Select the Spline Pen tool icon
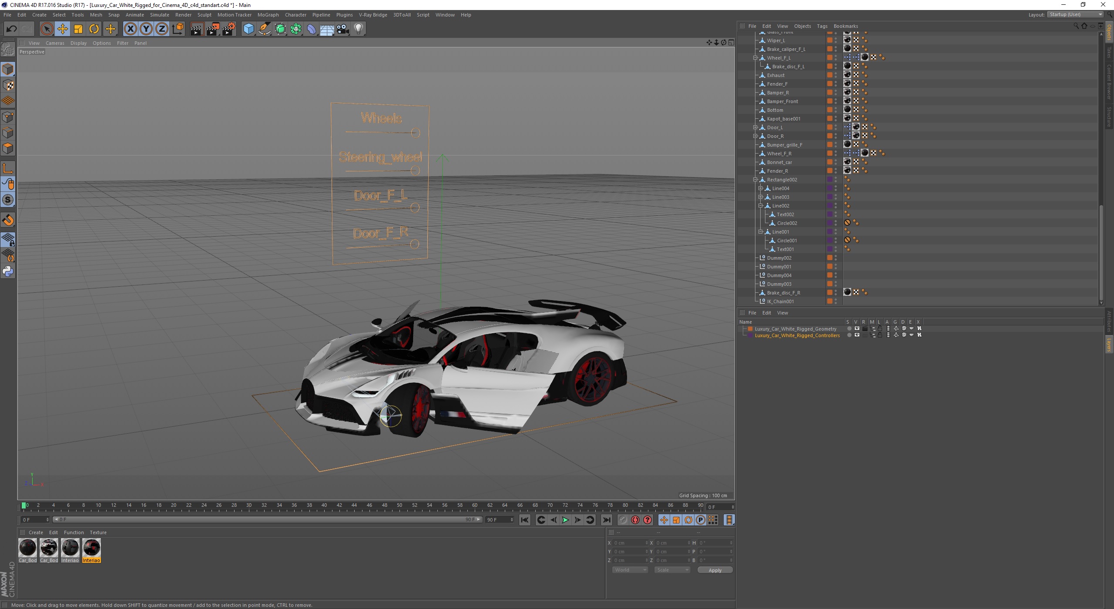The height and width of the screenshot is (609, 1114). pyautogui.click(x=264, y=29)
